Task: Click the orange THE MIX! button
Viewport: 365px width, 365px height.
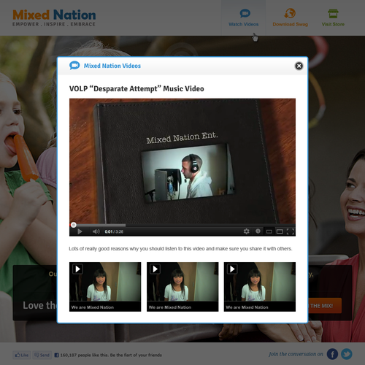Action: point(325,306)
